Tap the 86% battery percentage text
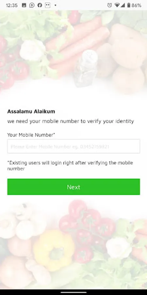The image size is (147, 295). (x=136, y=5)
